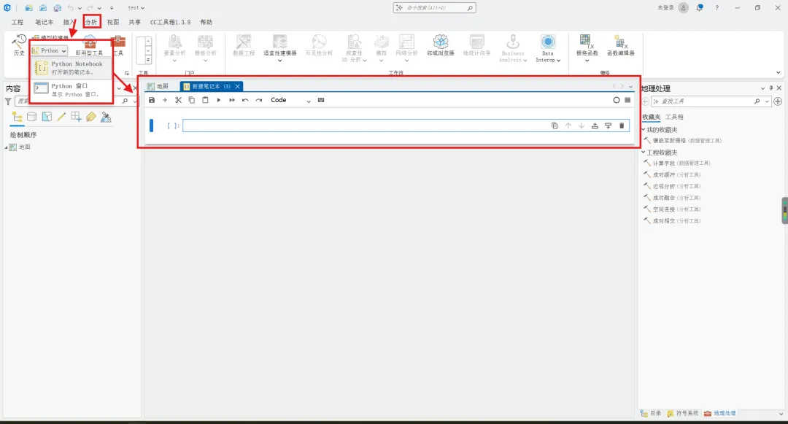This screenshot has height=424, width=788.
Task: Open the view tabs list dropdown chevron
Action: coord(630,86)
